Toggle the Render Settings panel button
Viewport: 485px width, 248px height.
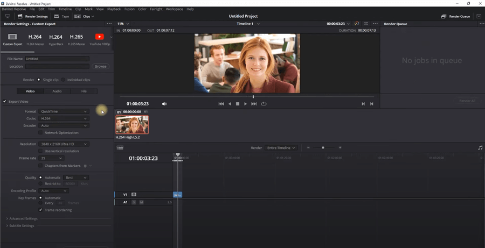pyautogui.click(x=33, y=16)
